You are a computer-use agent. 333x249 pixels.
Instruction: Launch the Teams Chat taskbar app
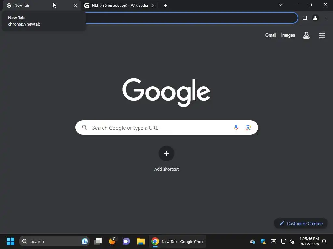click(x=127, y=241)
